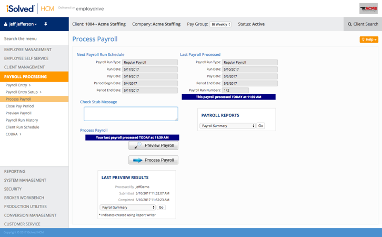Click next payroll Pay Date field 5/19/2017
Viewport: 382px width, 237px height.
(x=150, y=76)
